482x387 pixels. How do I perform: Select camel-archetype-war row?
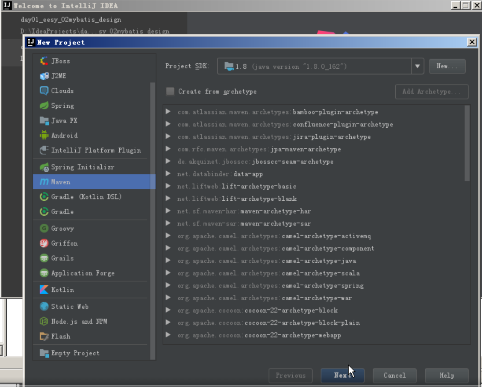314,298
